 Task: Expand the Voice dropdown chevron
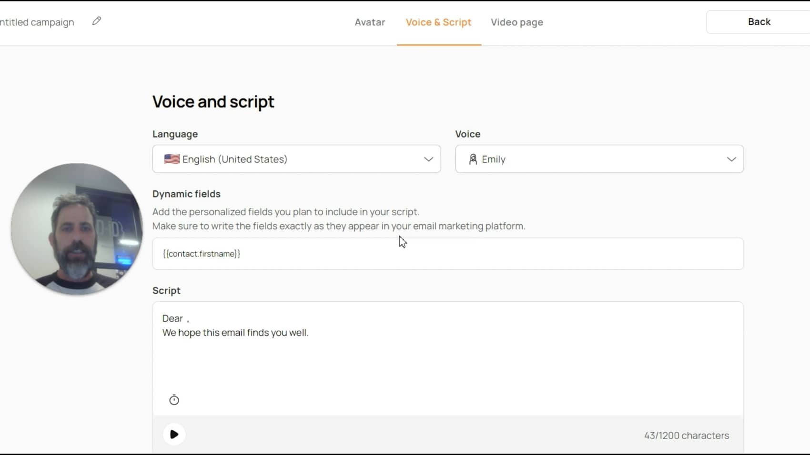click(731, 159)
